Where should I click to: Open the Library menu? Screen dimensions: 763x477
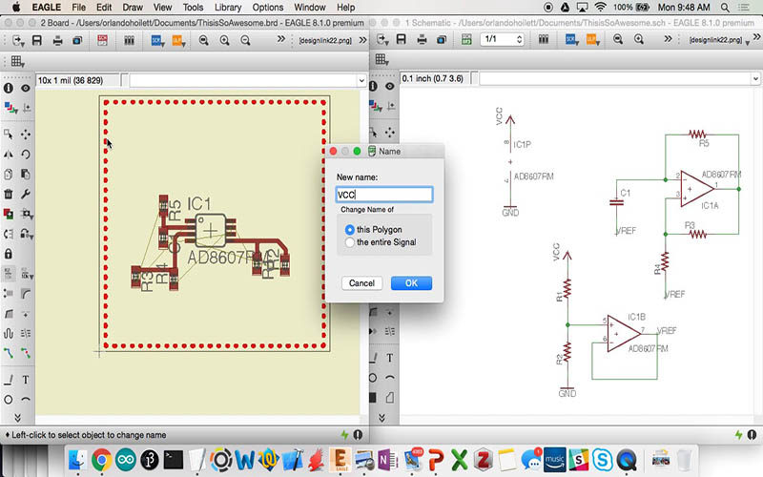(228, 8)
